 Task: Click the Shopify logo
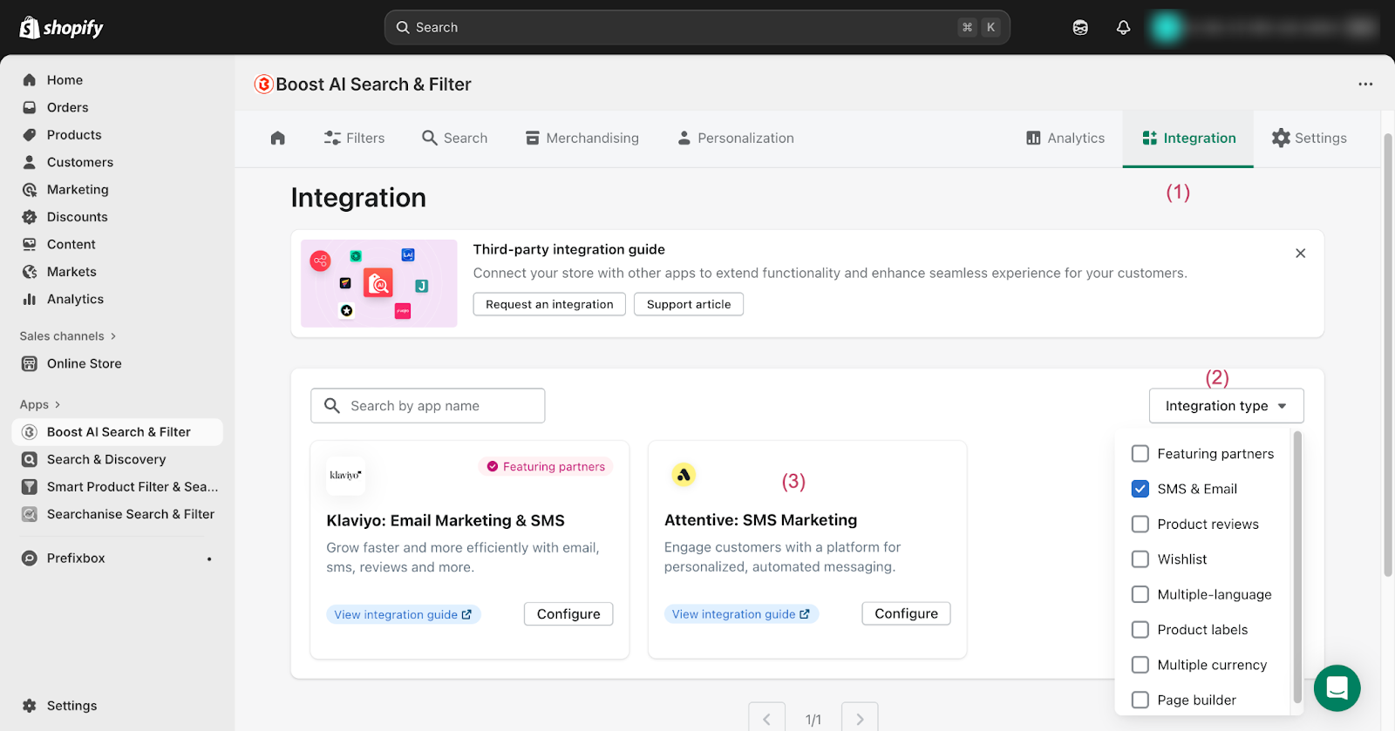[61, 28]
